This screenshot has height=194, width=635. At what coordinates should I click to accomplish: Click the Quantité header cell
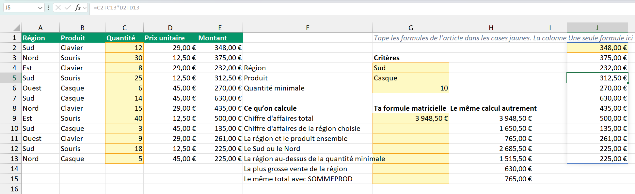coord(124,38)
